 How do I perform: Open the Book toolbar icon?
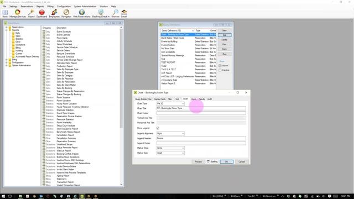(5, 13)
